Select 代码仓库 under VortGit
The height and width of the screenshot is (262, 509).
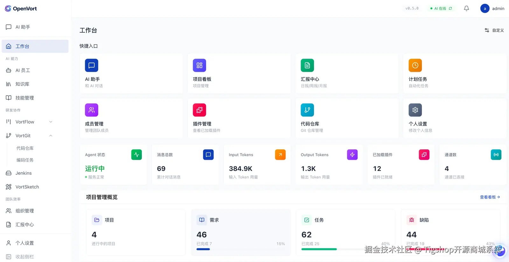(25, 148)
